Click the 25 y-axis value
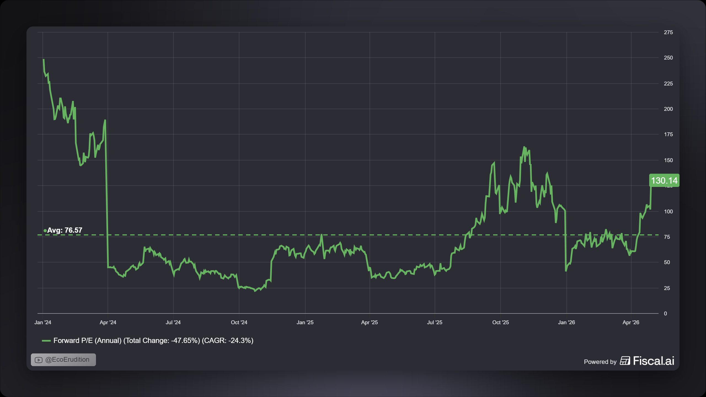 tap(667, 288)
